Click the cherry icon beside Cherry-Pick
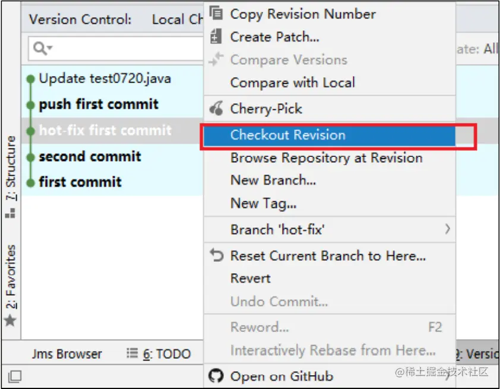 216,108
